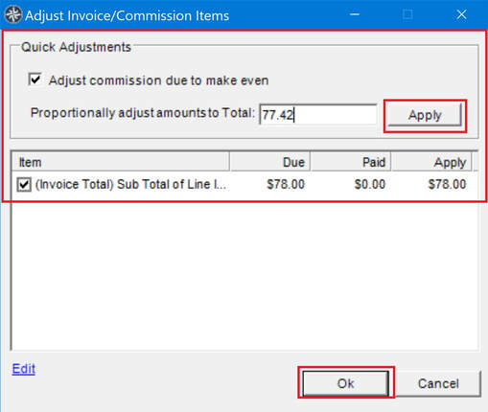Screen dimensions: 488x412
Task: Click the $78.00 Apply amount cell
Action: [x=447, y=184]
